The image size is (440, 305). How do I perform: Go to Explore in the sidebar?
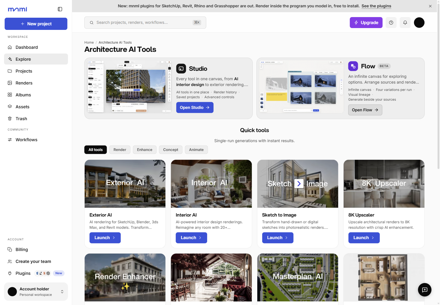coord(36,59)
